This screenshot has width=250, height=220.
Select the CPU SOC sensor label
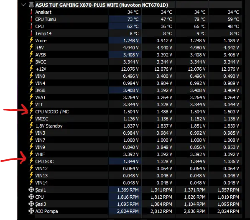[x=44, y=161]
